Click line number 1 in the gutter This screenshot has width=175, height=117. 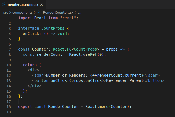[10, 18]
